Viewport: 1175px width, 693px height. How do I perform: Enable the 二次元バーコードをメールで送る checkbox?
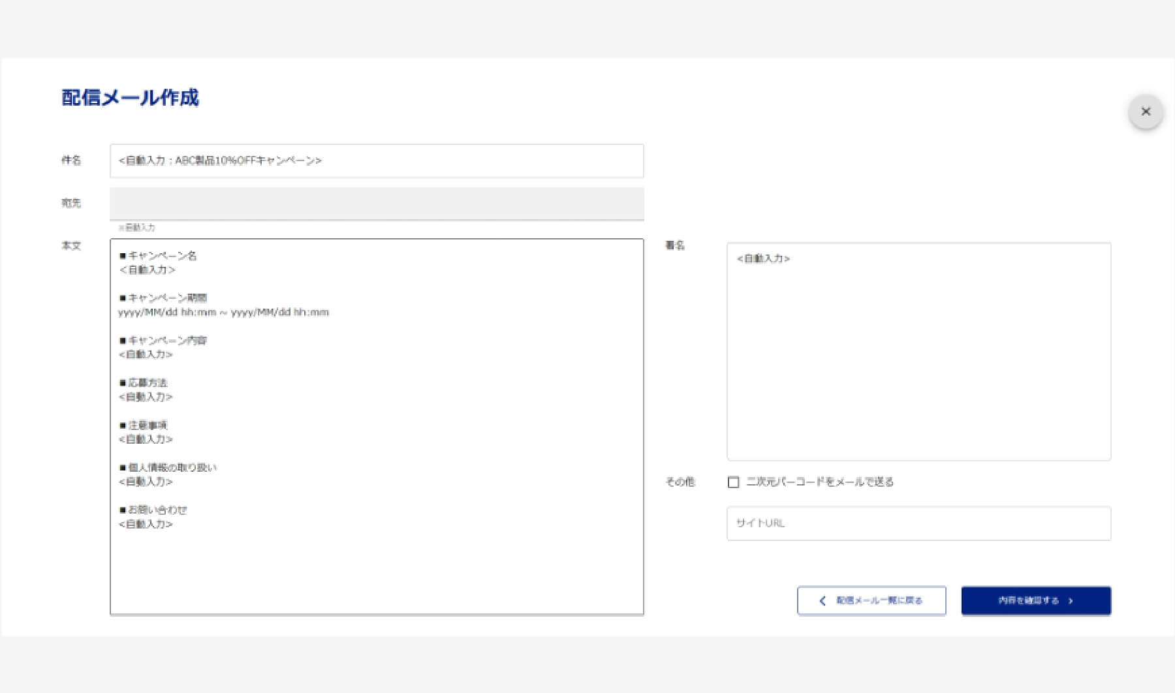pyautogui.click(x=733, y=482)
